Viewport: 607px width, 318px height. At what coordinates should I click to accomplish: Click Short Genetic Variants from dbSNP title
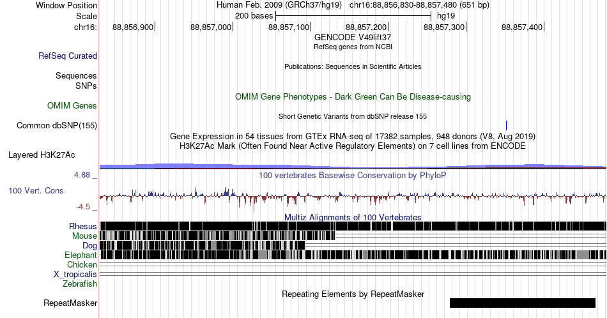(353, 116)
